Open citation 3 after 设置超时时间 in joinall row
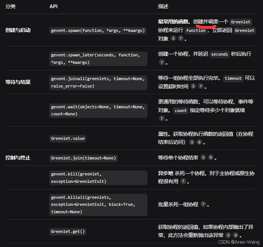 pos(193,86)
